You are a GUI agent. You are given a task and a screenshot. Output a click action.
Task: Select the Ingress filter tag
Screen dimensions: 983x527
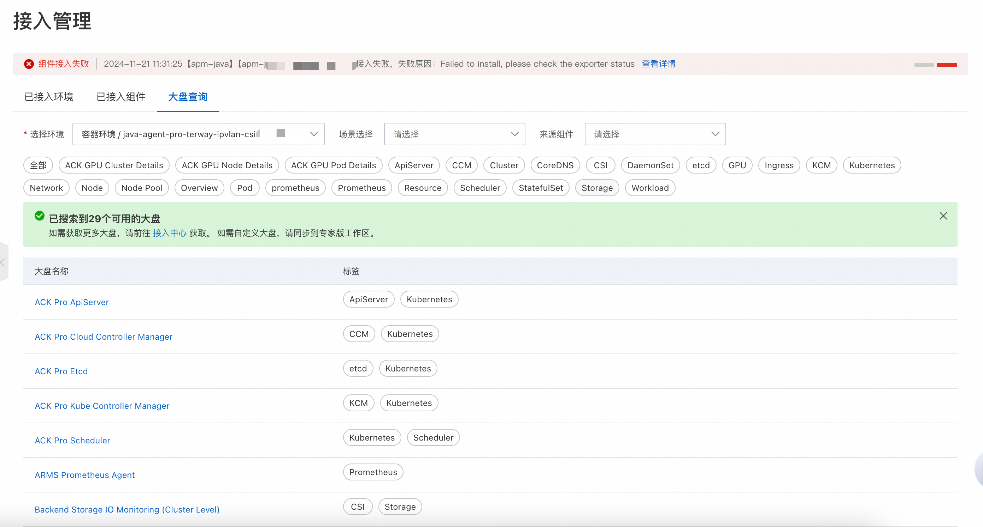click(779, 165)
